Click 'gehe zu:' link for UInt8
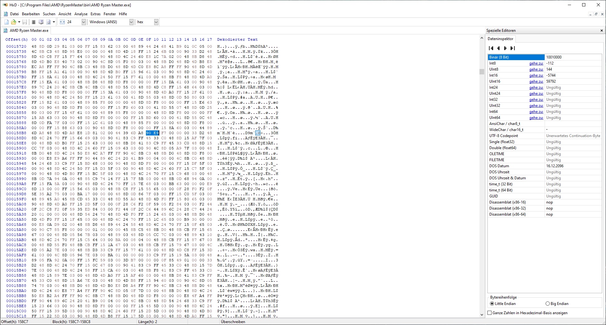This screenshot has height=325, width=606. (x=536, y=69)
